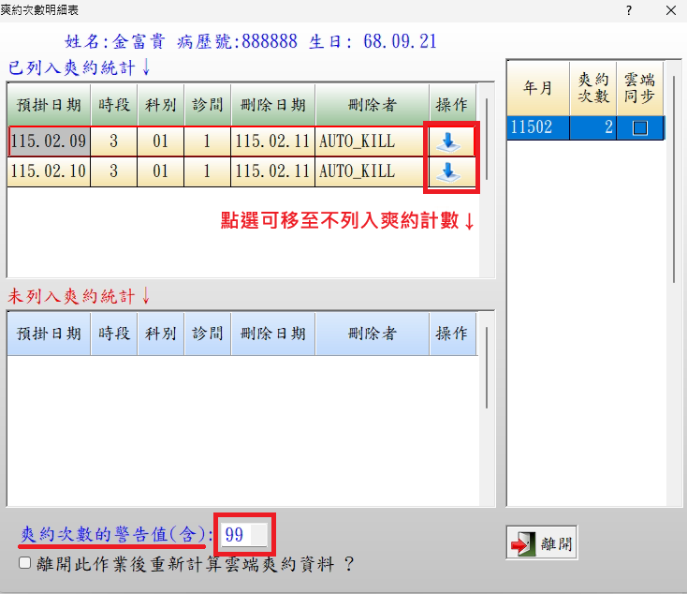Click the 離開 exit button
687x594 pixels.
pos(541,542)
